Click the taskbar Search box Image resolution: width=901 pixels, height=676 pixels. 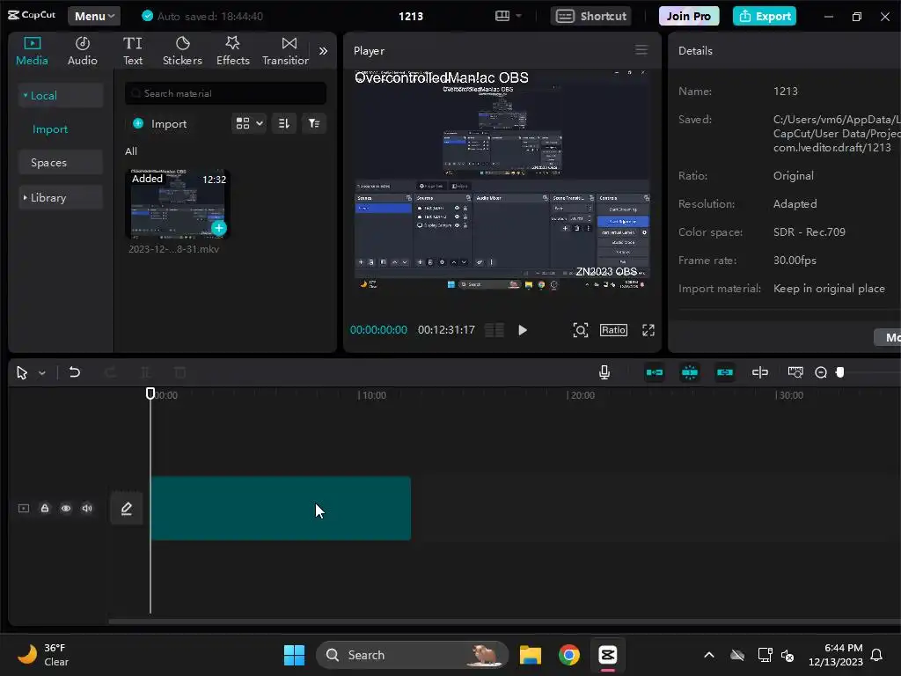(412, 655)
